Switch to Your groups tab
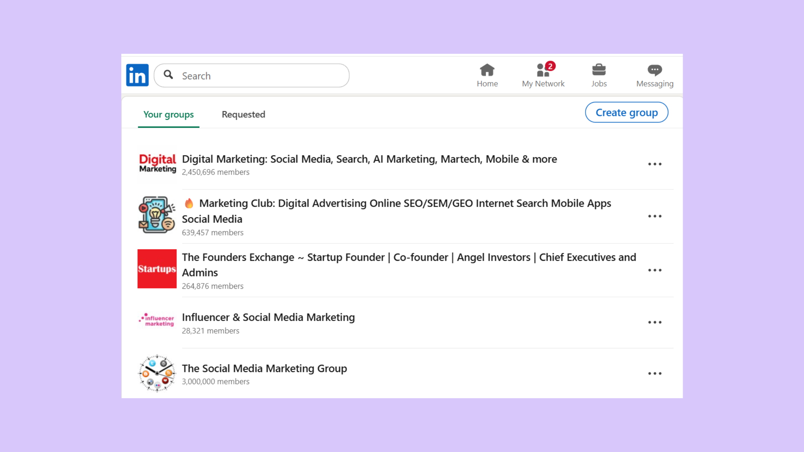 tap(168, 114)
